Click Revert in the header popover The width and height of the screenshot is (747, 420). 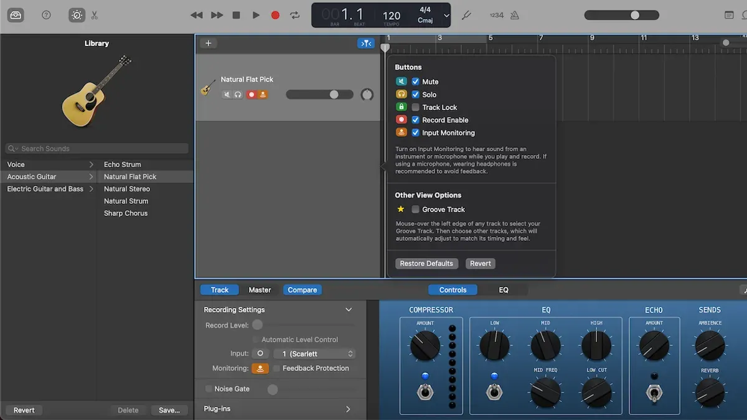click(x=480, y=264)
